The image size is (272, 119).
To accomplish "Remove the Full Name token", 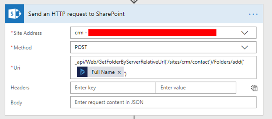I will coord(119,72).
